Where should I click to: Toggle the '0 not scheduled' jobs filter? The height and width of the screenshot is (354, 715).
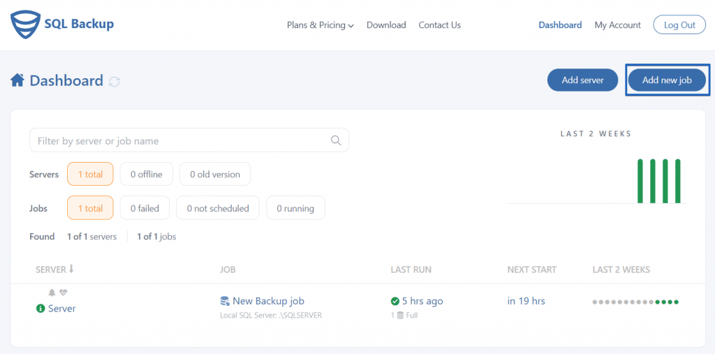click(218, 208)
